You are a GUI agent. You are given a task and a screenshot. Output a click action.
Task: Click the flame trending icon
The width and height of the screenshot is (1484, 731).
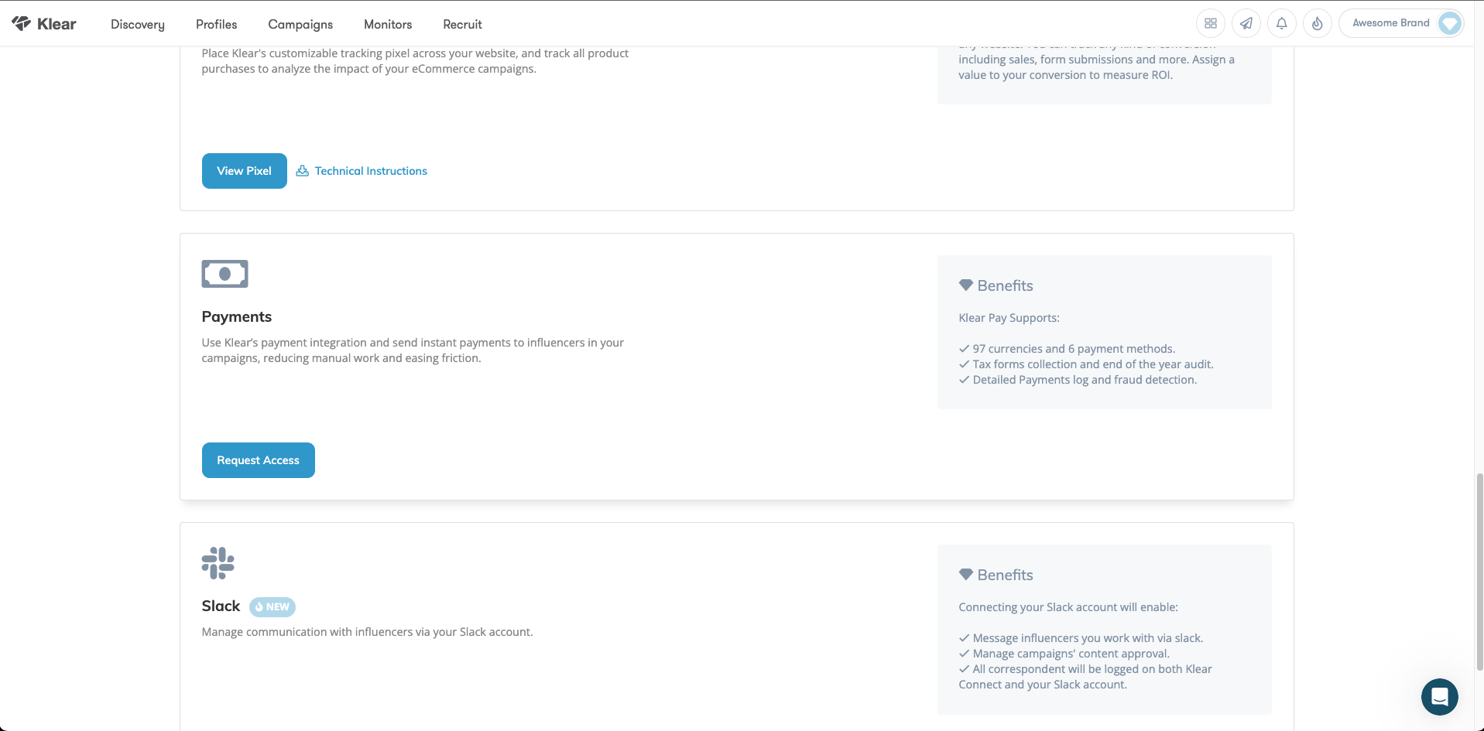(x=1318, y=23)
